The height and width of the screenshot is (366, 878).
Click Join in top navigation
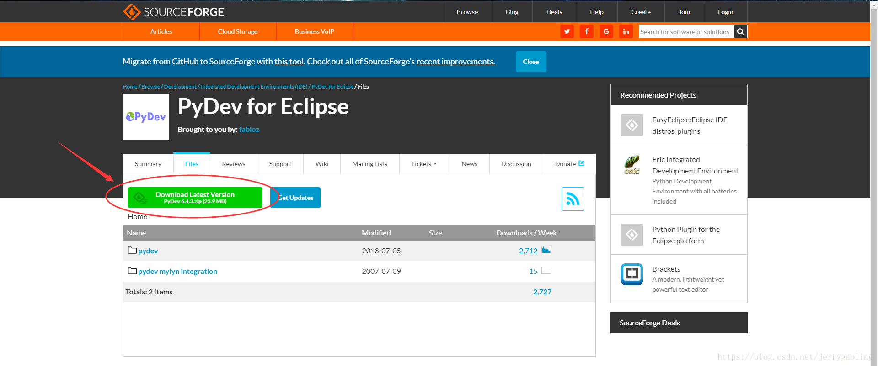click(684, 12)
